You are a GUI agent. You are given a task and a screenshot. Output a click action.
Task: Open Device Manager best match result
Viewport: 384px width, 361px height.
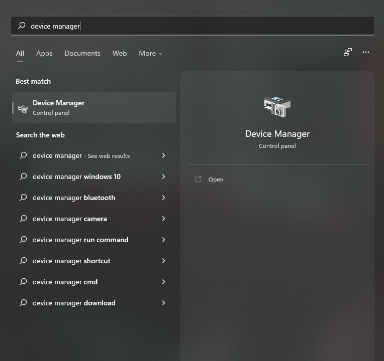(x=94, y=108)
